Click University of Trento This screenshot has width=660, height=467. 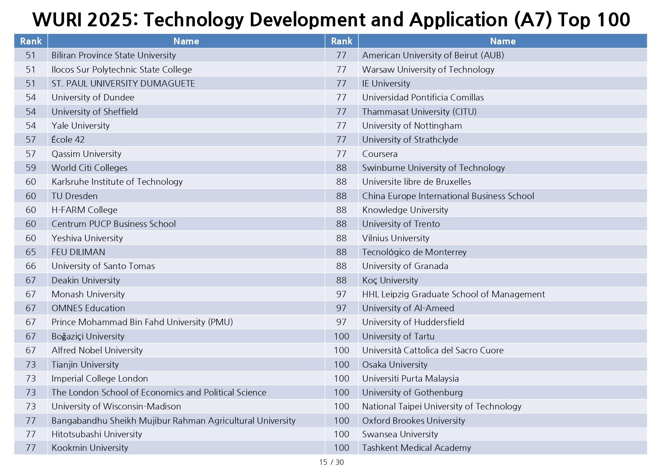click(x=401, y=224)
